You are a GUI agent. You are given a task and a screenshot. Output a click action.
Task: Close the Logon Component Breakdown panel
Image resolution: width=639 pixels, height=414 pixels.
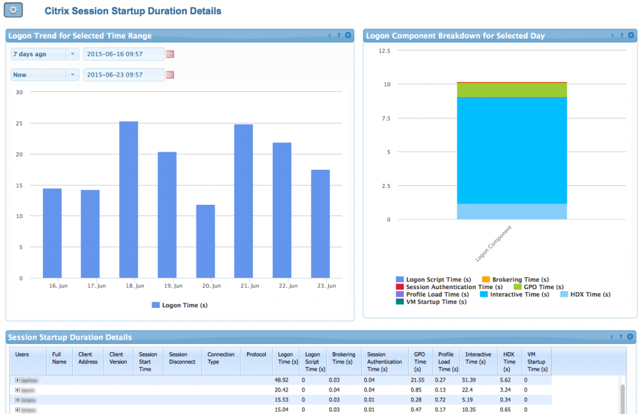click(x=631, y=36)
